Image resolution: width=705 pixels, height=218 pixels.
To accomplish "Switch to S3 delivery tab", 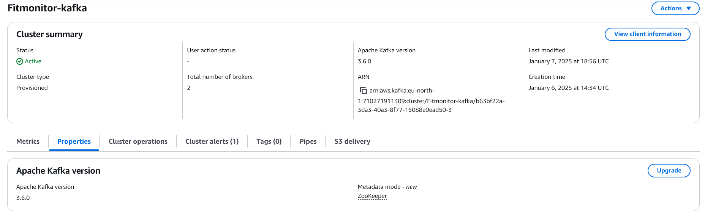I will [352, 141].
